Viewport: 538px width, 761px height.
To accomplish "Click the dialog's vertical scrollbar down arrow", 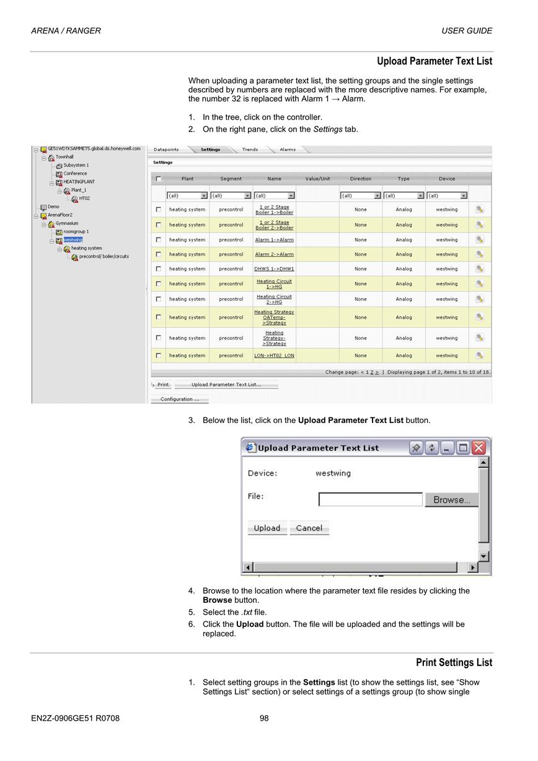I will [484, 556].
